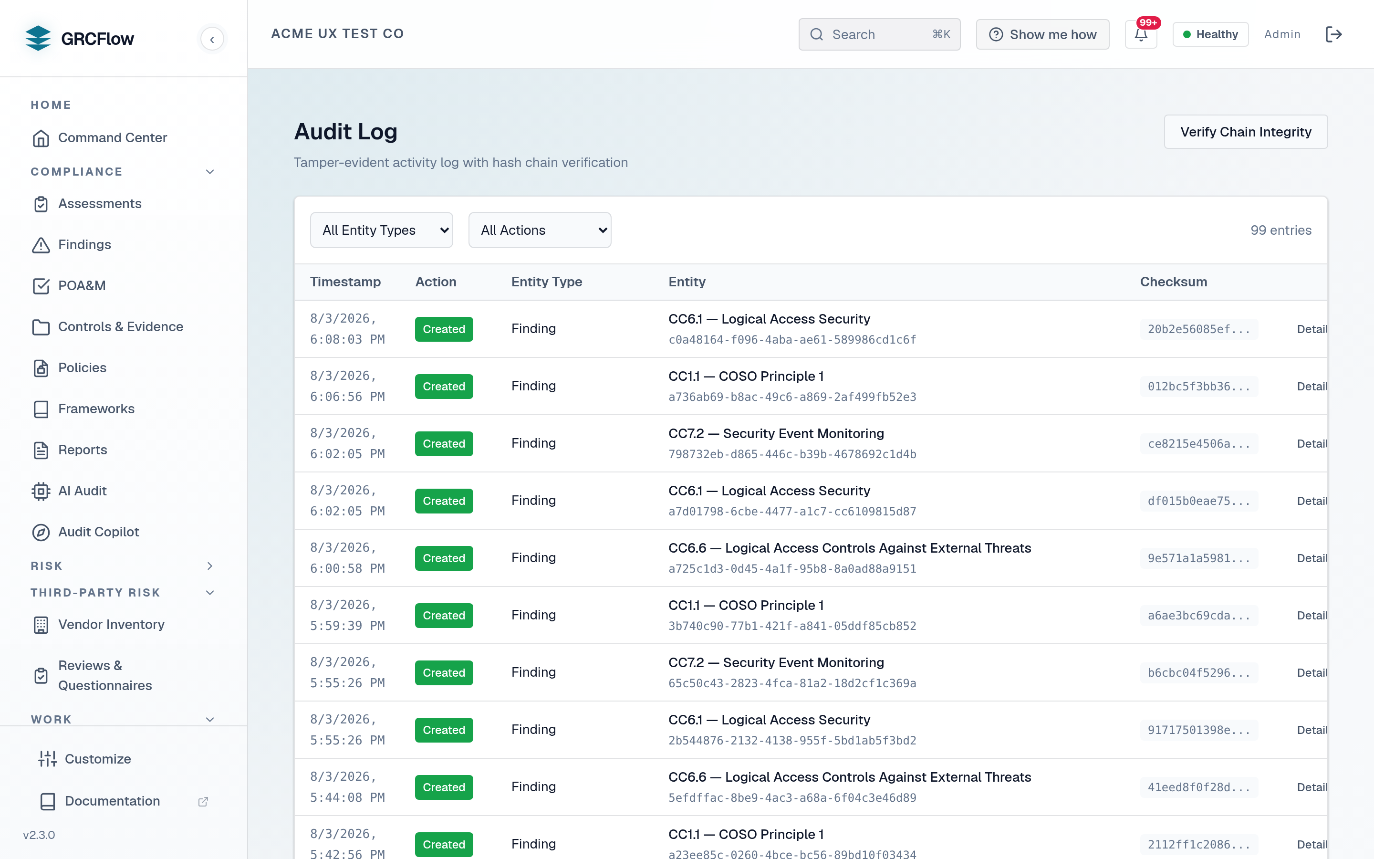This screenshot has height=859, width=1374.
Task: Click the v2.3.0 version label
Action: (39, 835)
